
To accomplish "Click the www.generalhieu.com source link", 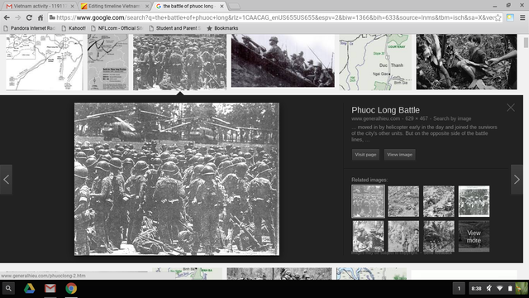I will pyautogui.click(x=375, y=118).
